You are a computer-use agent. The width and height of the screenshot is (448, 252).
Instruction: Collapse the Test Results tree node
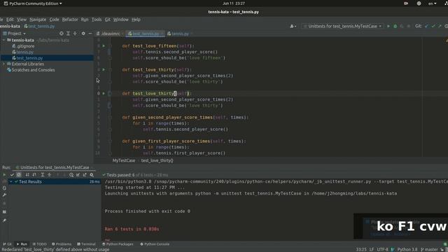[x=11, y=181]
